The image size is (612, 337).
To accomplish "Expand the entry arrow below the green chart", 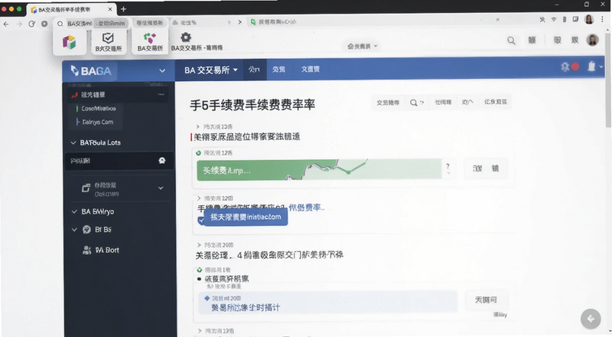I will point(199,198).
